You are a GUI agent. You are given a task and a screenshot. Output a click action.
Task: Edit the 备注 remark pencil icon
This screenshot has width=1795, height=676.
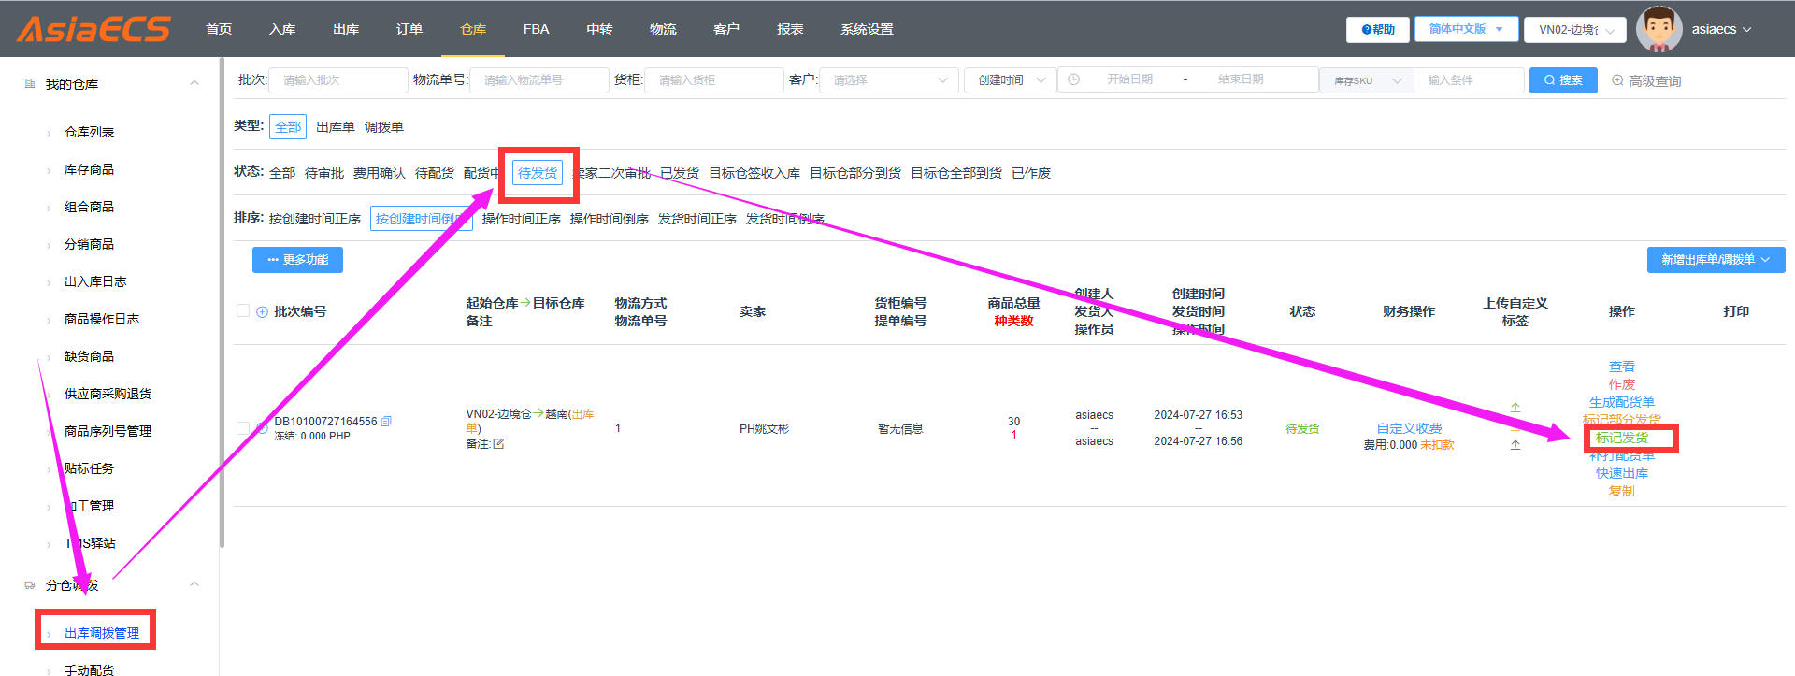pyautogui.click(x=498, y=444)
